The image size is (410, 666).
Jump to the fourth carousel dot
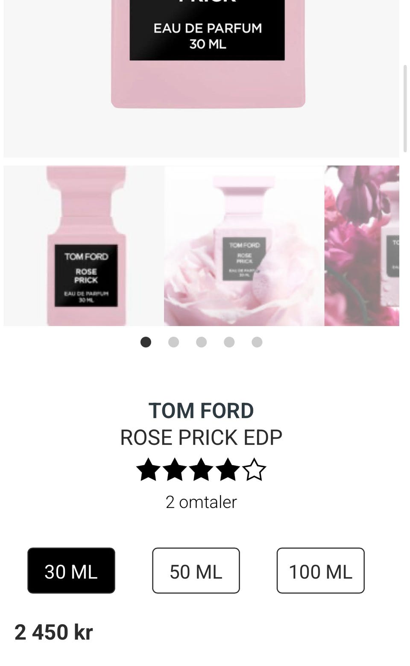(x=229, y=342)
